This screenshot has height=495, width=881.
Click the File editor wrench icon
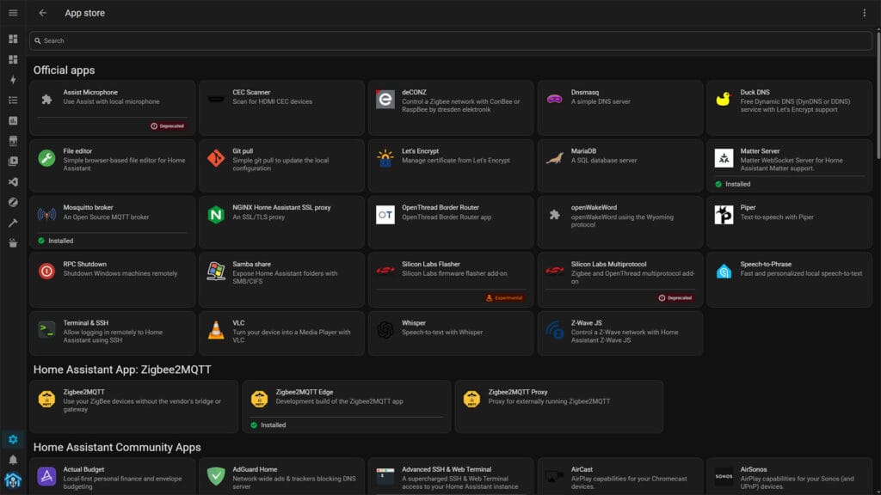pyautogui.click(x=46, y=158)
